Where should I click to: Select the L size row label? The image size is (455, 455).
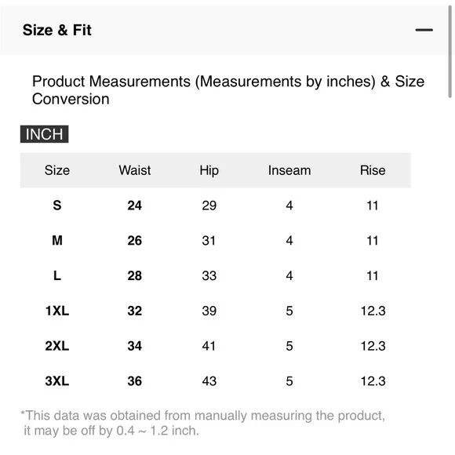57,275
